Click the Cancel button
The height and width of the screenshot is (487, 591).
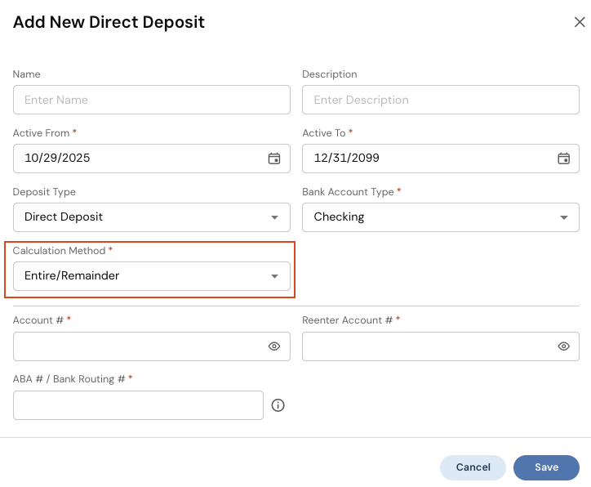click(473, 467)
